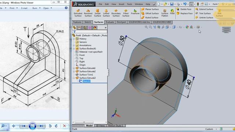235x132 pixels.
Task: Undo the last action in SolidWorks
Action: tap(185, 4)
